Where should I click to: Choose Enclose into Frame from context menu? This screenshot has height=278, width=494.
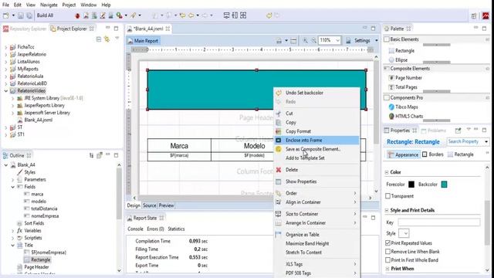(x=316, y=141)
